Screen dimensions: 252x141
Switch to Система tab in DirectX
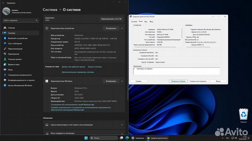[134, 22]
